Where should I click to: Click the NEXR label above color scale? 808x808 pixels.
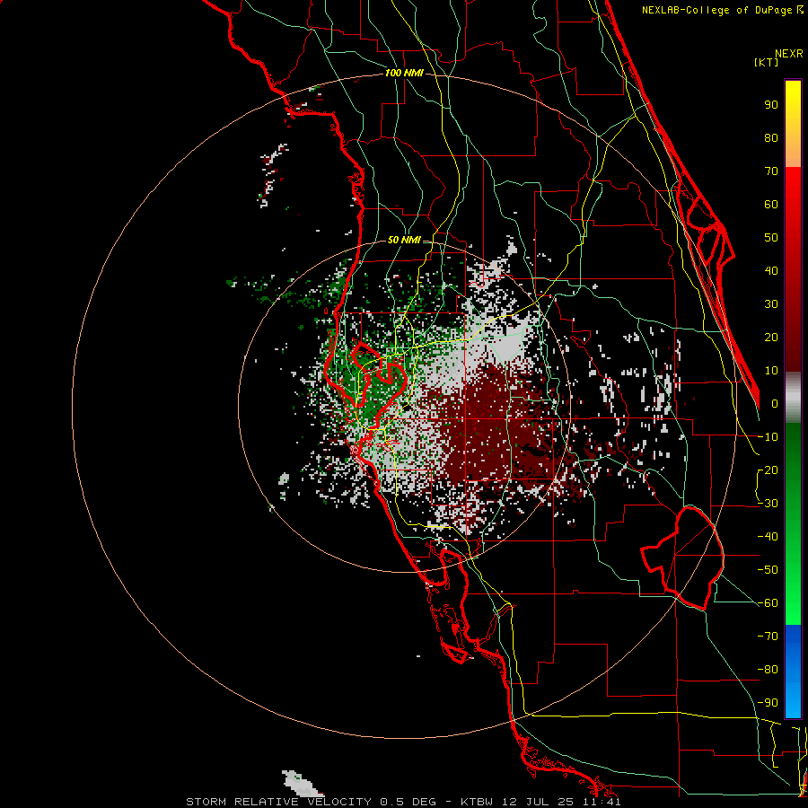click(789, 54)
